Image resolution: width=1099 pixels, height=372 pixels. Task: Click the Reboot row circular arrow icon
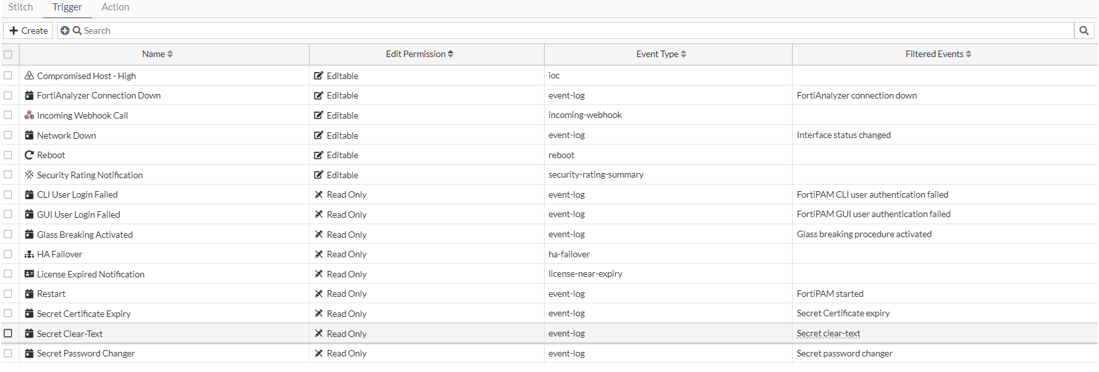pyautogui.click(x=29, y=155)
